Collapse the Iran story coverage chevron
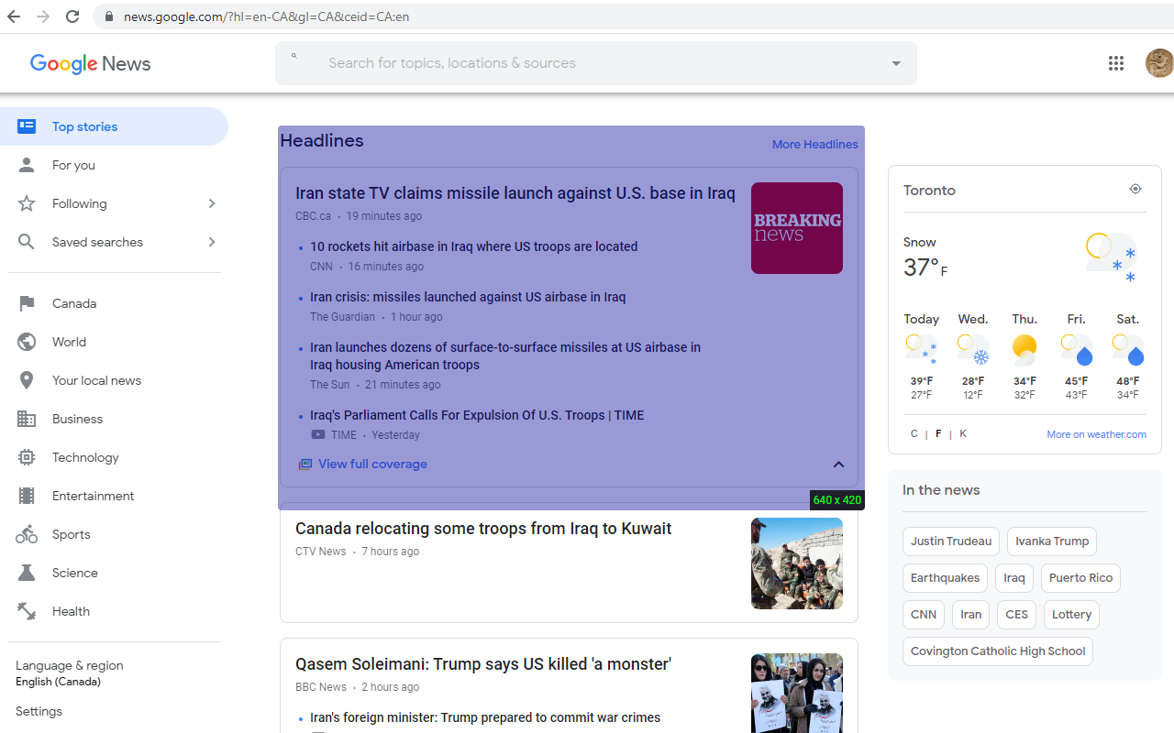This screenshot has height=733, width=1174. coord(838,465)
